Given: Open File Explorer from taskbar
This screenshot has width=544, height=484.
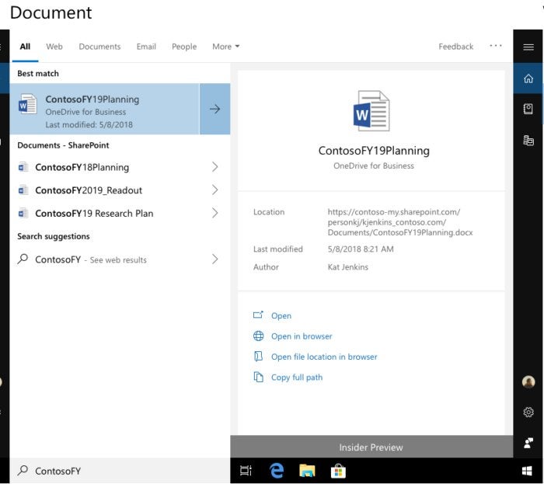Looking at the screenshot, I should coord(307,471).
